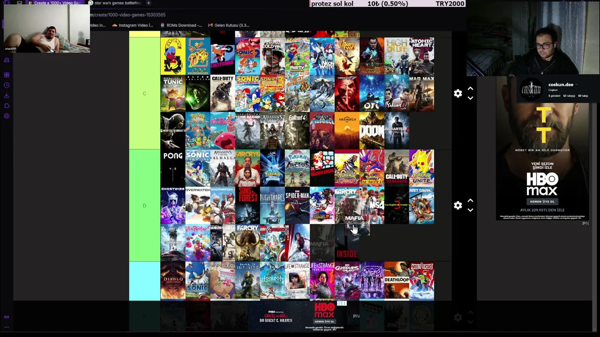Viewport: 600px width, 337px height.
Task: Select Fallout 4 cover
Action: click(297, 131)
